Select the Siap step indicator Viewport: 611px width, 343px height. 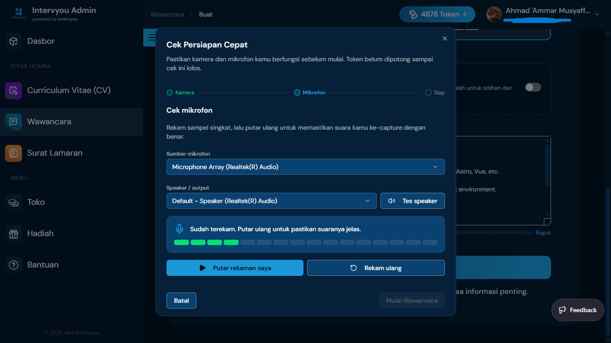435,93
